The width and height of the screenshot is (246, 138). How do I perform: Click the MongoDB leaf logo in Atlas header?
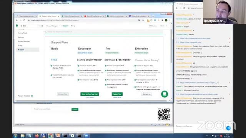point(17,26)
